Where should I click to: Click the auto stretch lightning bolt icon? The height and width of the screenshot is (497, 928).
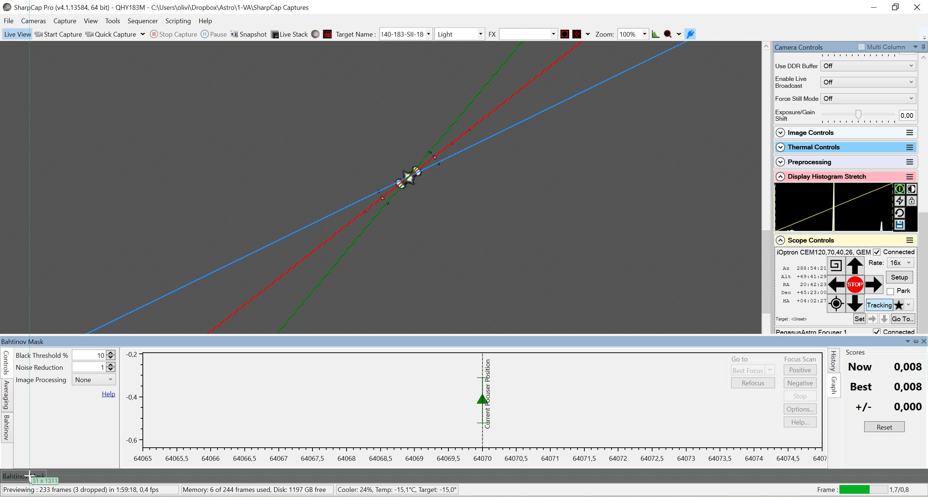point(899,201)
